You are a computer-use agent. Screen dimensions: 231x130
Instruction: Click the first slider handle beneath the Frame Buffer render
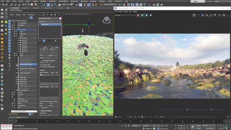point(187,109)
